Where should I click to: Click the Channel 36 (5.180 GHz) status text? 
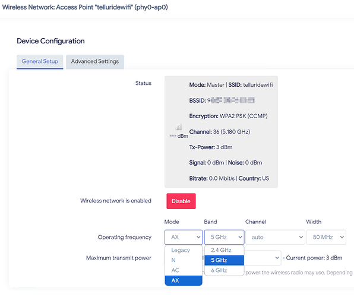click(x=219, y=132)
